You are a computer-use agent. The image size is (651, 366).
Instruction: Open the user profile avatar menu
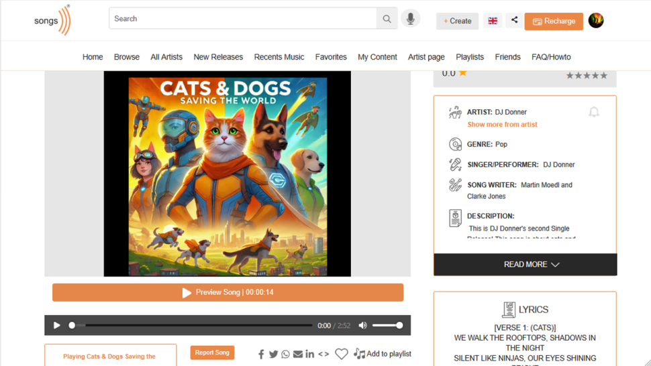point(595,21)
